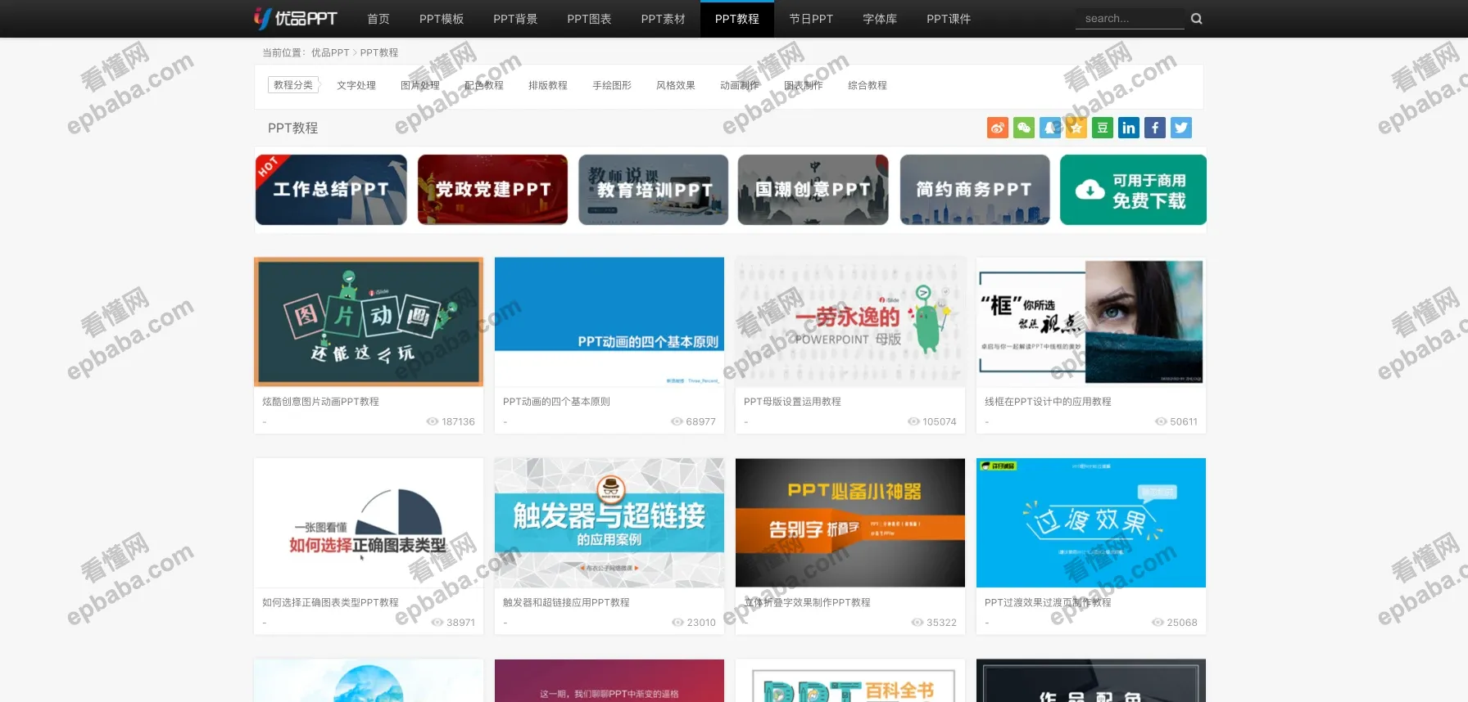
Task: Open the 首页 nav item
Action: (x=378, y=19)
